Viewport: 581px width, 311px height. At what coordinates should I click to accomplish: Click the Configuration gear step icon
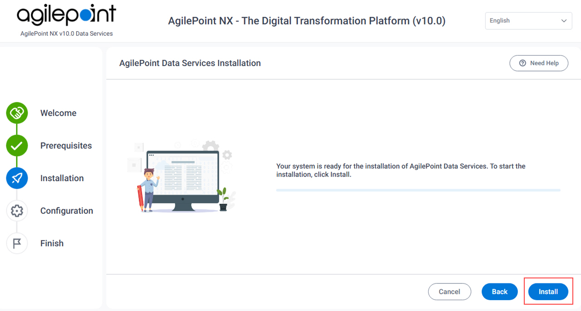17,211
